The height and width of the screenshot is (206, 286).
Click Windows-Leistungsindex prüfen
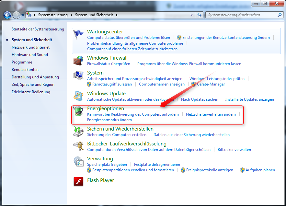[x=217, y=79]
